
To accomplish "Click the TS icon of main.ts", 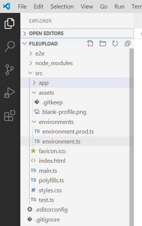I will (x=33, y=171).
